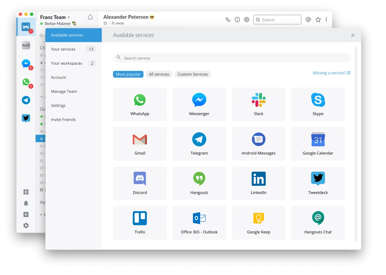This screenshot has width=386, height=275.
Task: Select the Custom Services filter
Action: [x=193, y=74]
